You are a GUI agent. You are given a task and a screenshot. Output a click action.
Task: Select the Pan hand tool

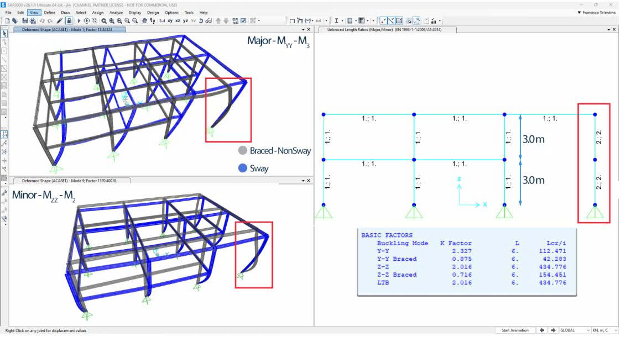tap(144, 20)
